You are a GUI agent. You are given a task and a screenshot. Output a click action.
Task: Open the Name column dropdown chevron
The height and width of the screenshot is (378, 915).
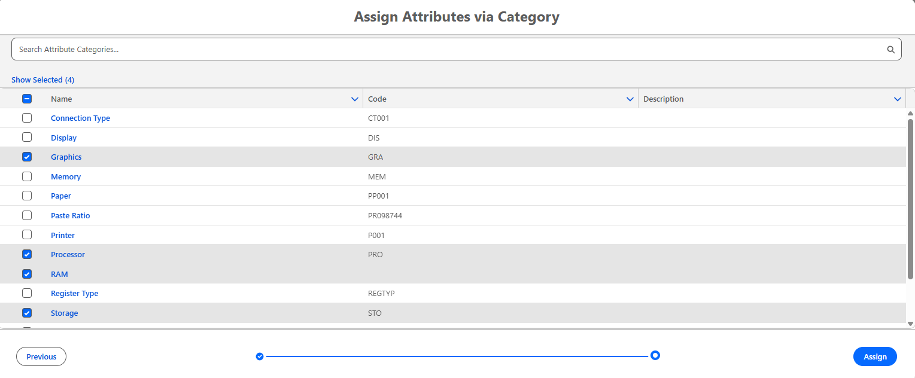pyautogui.click(x=355, y=99)
